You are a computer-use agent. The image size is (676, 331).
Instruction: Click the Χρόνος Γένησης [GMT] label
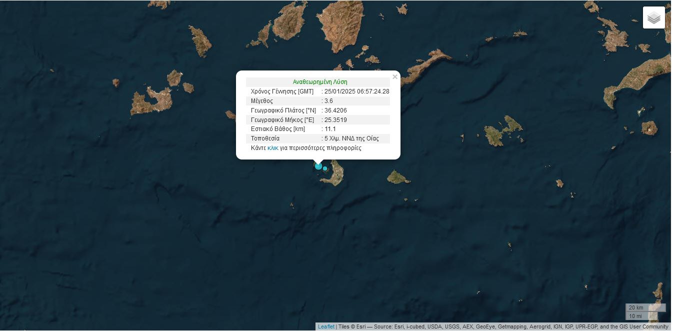(282, 91)
